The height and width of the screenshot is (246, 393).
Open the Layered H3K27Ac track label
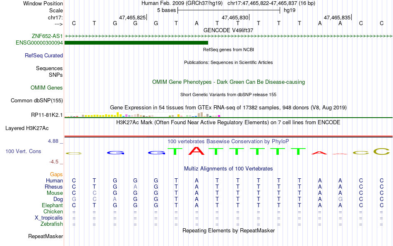(27, 128)
